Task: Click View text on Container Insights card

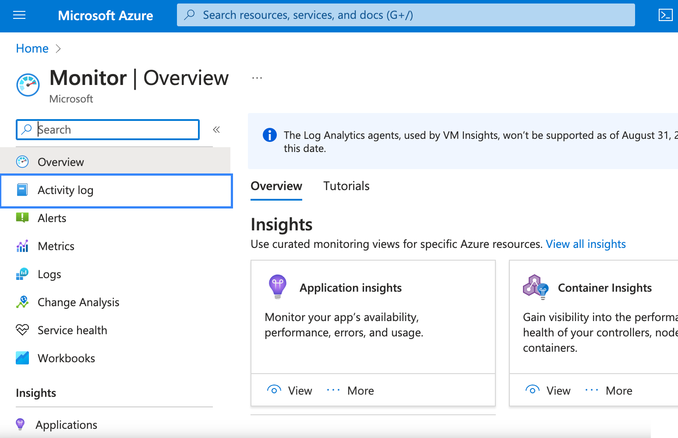Action: point(558,390)
